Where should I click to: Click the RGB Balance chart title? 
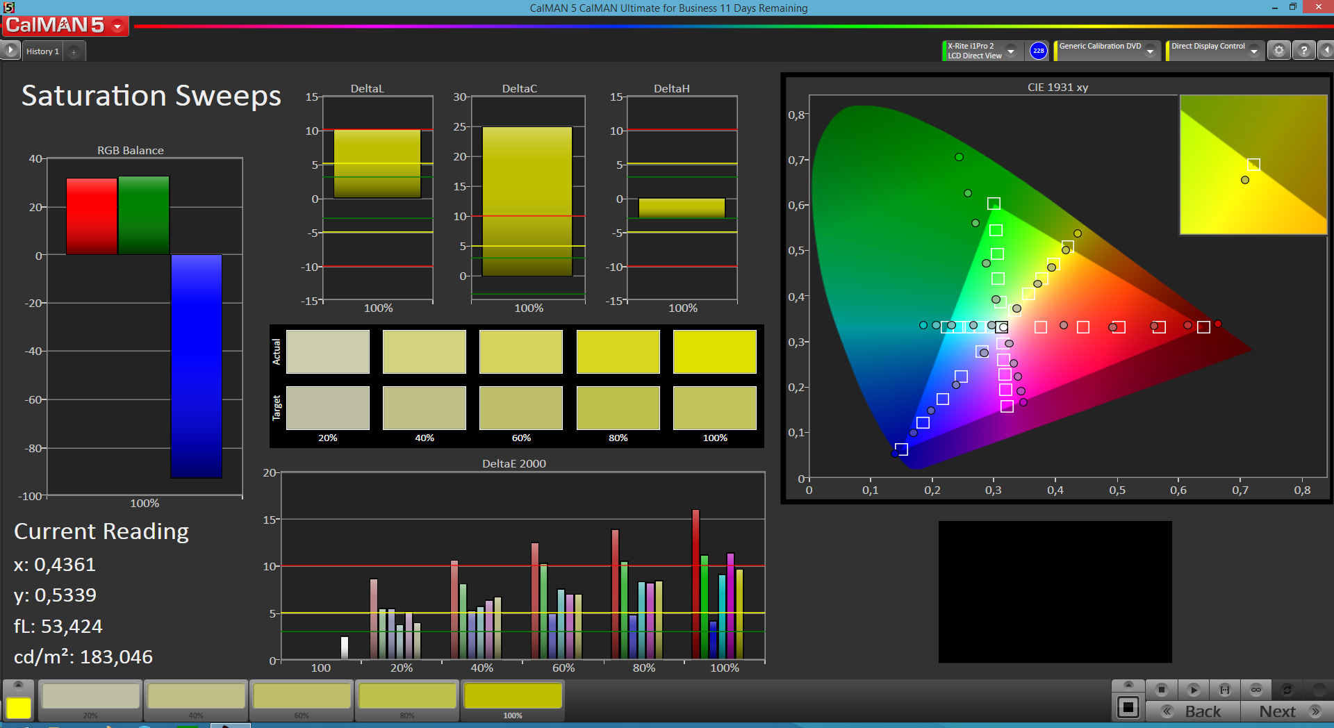pyautogui.click(x=131, y=150)
